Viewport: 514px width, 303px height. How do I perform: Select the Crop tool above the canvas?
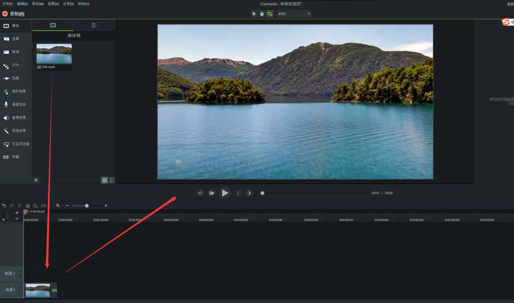click(x=269, y=13)
